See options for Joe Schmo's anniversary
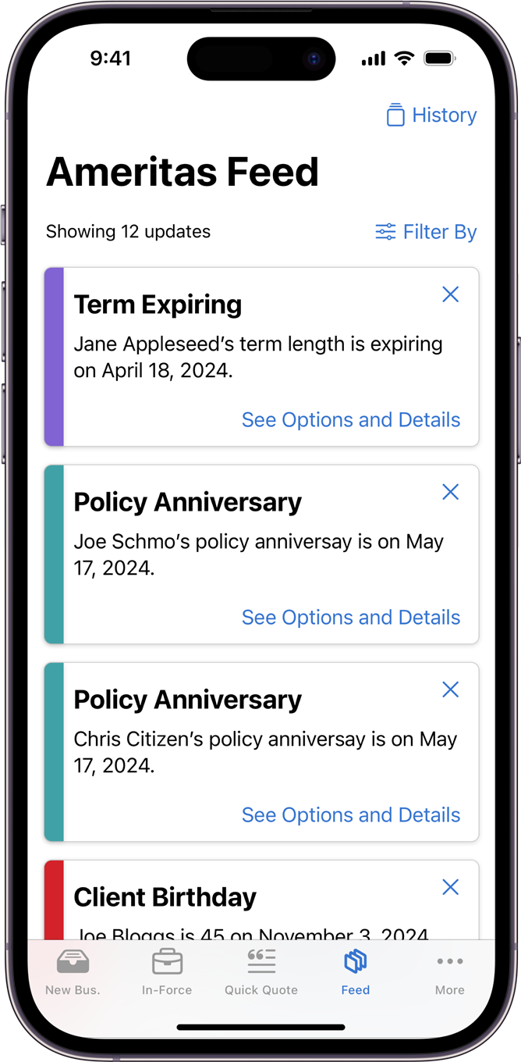The height and width of the screenshot is (1062, 521). coord(351,618)
